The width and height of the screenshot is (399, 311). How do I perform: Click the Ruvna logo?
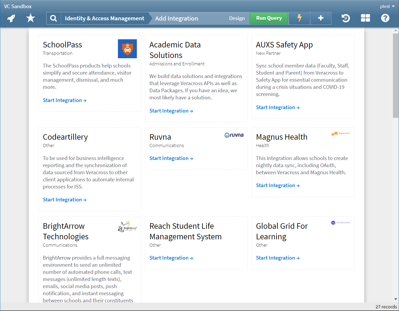234,135
